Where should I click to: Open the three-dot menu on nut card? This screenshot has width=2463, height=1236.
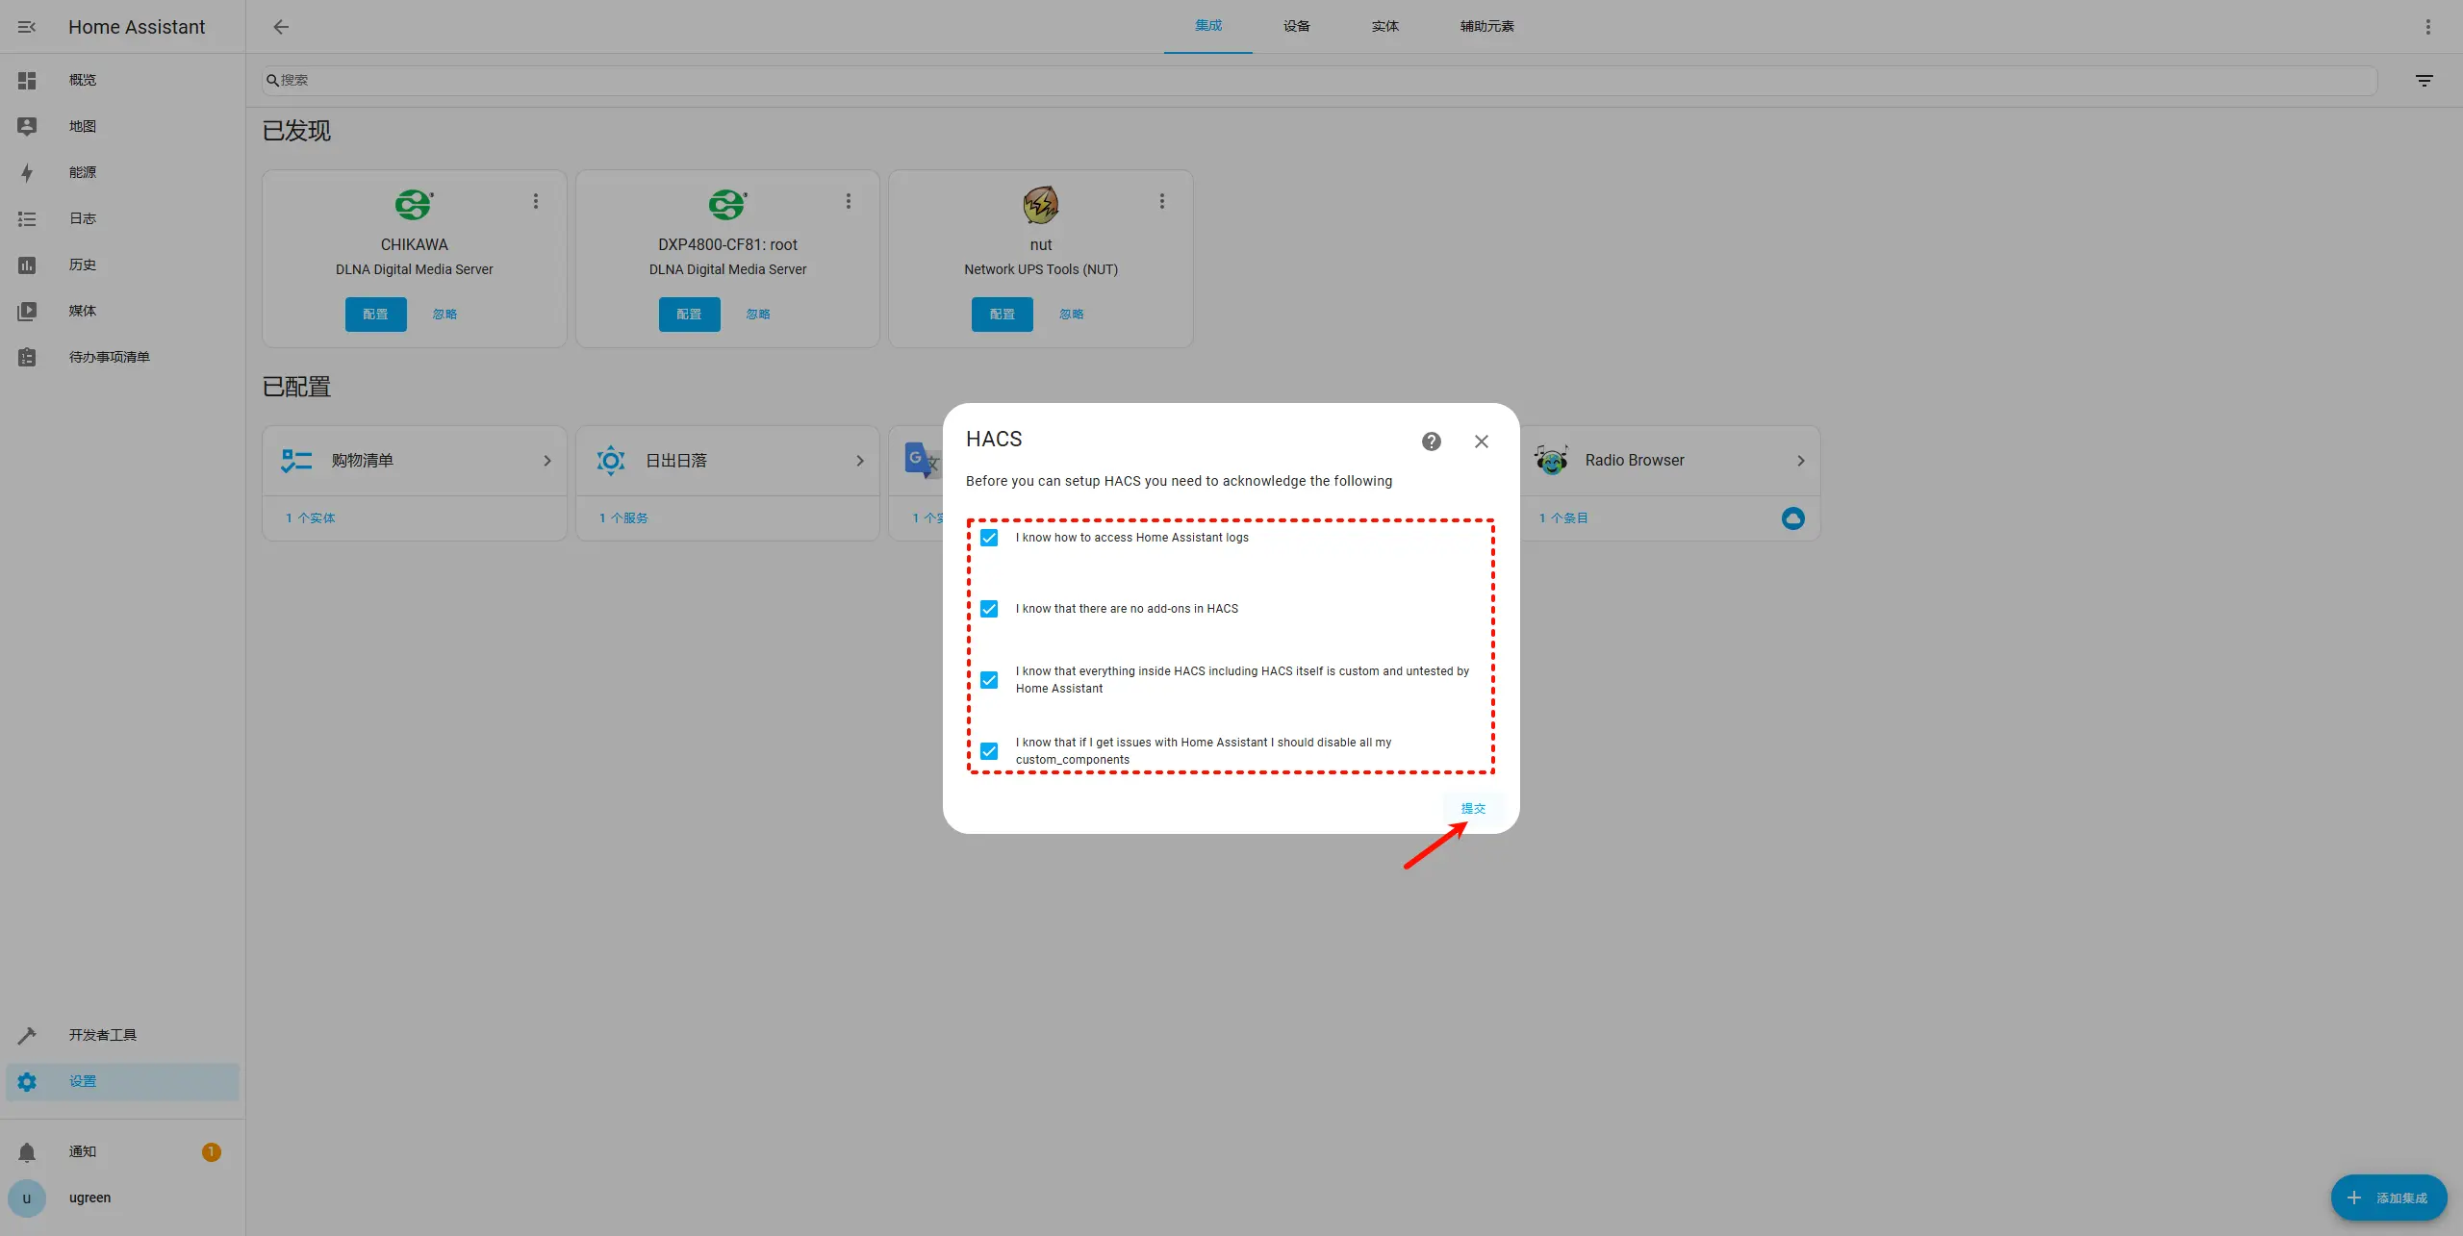coord(1162,201)
